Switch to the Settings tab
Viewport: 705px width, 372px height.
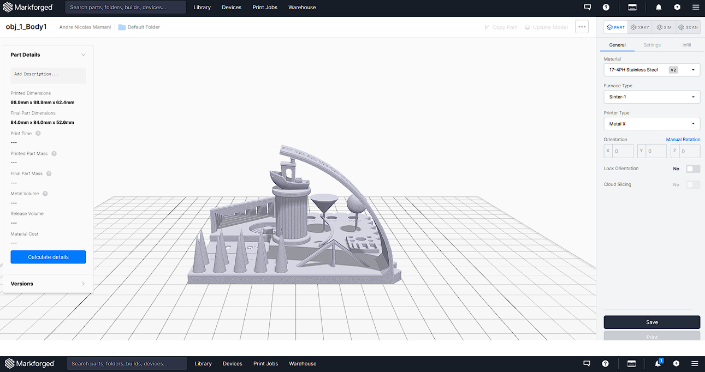pyautogui.click(x=652, y=45)
